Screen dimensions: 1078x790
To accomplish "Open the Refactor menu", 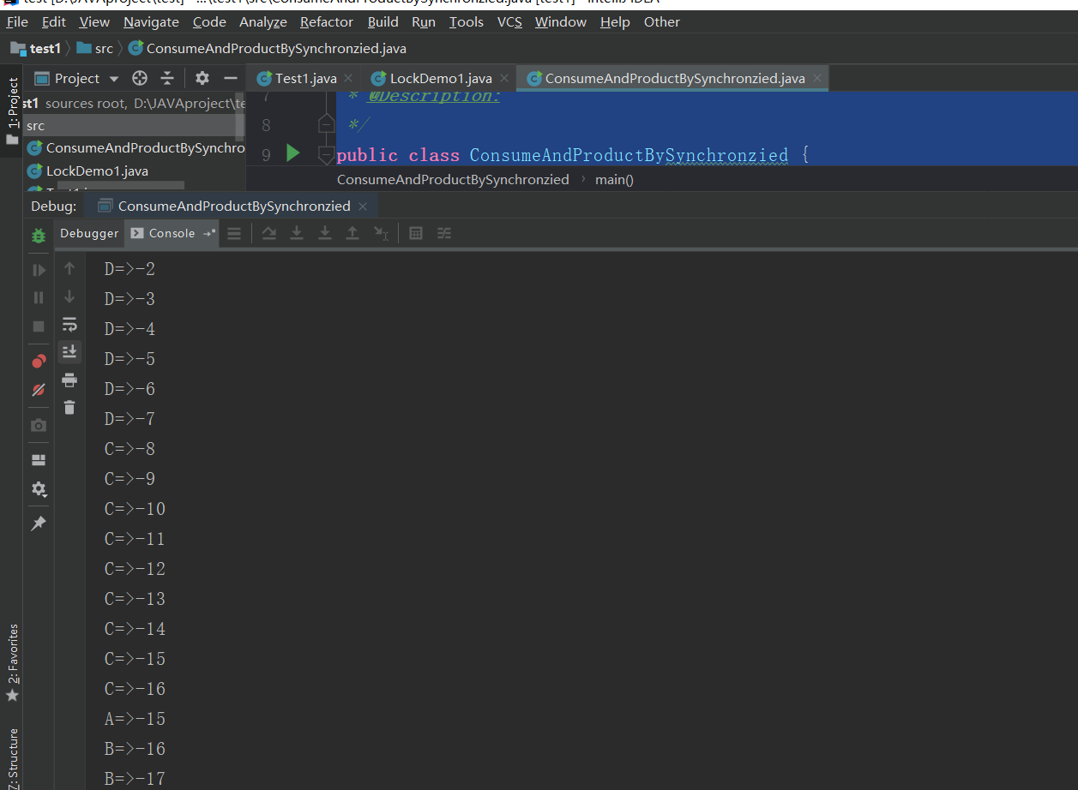I will point(327,22).
